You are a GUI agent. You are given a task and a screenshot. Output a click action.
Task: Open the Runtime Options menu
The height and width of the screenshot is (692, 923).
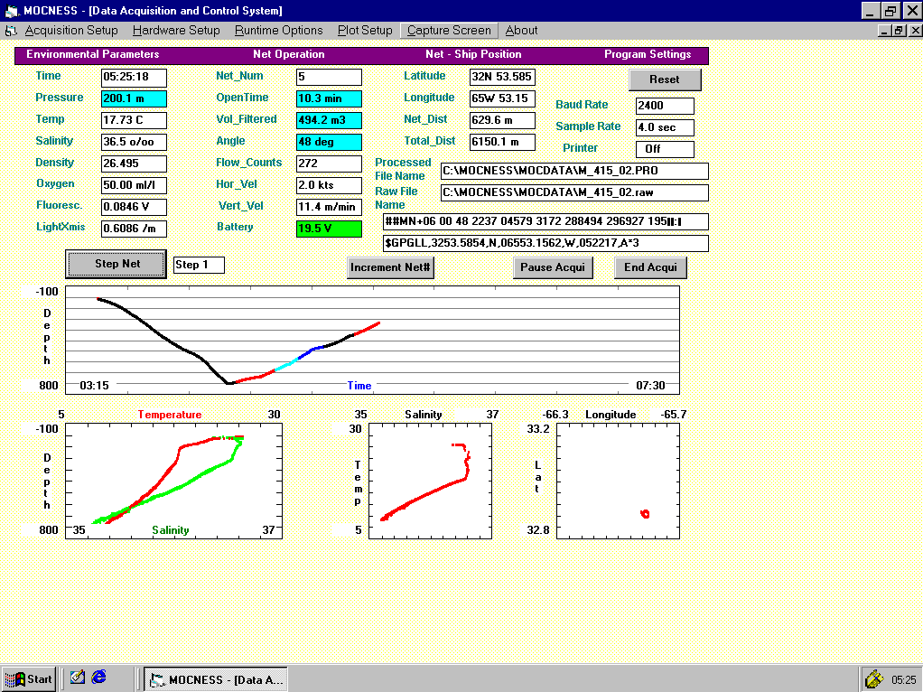pyautogui.click(x=278, y=31)
